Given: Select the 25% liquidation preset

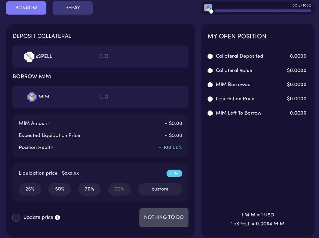Looking at the screenshot, I should coord(30,189).
